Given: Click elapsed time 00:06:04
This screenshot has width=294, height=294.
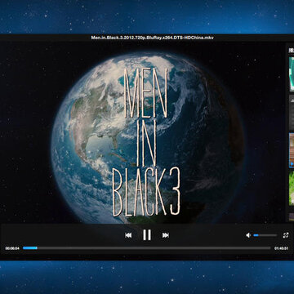Looking at the screenshot, I should click(x=12, y=248).
